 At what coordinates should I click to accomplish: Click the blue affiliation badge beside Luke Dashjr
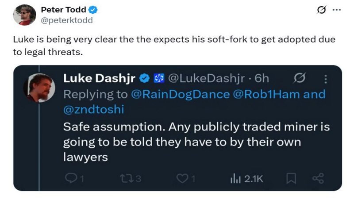158,78
